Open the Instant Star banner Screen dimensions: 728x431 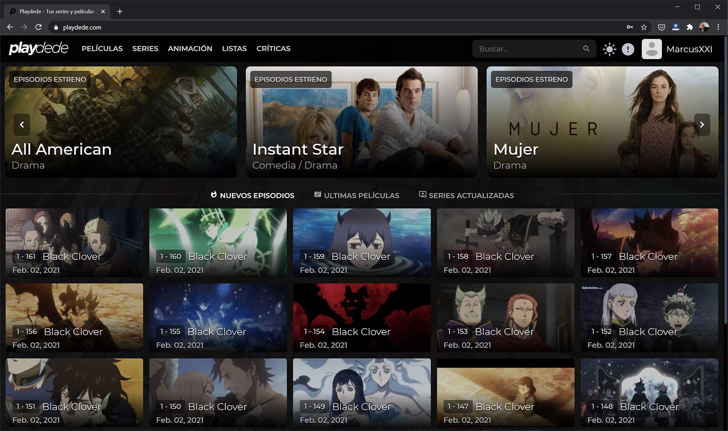[x=362, y=122]
